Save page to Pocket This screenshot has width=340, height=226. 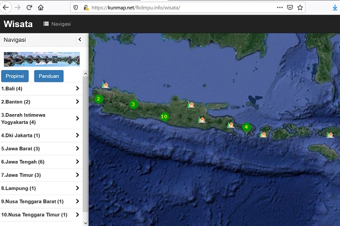[x=290, y=7]
